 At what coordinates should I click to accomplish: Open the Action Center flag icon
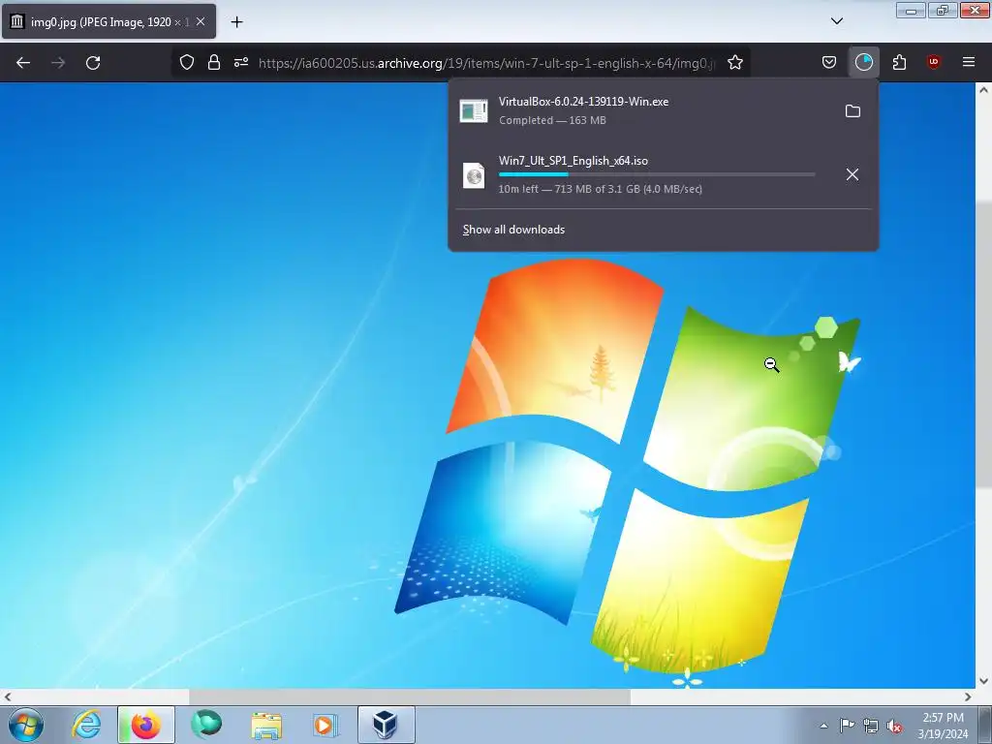pos(847,726)
